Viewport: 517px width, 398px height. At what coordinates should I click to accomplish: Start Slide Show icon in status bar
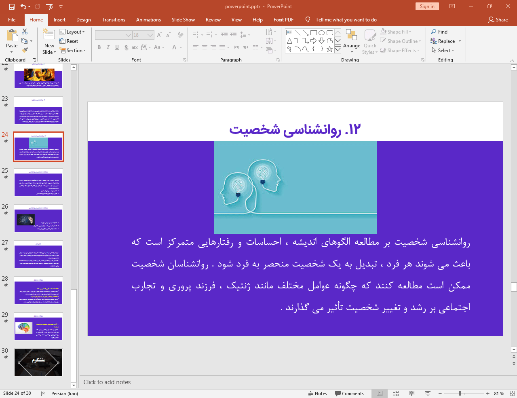coord(428,394)
